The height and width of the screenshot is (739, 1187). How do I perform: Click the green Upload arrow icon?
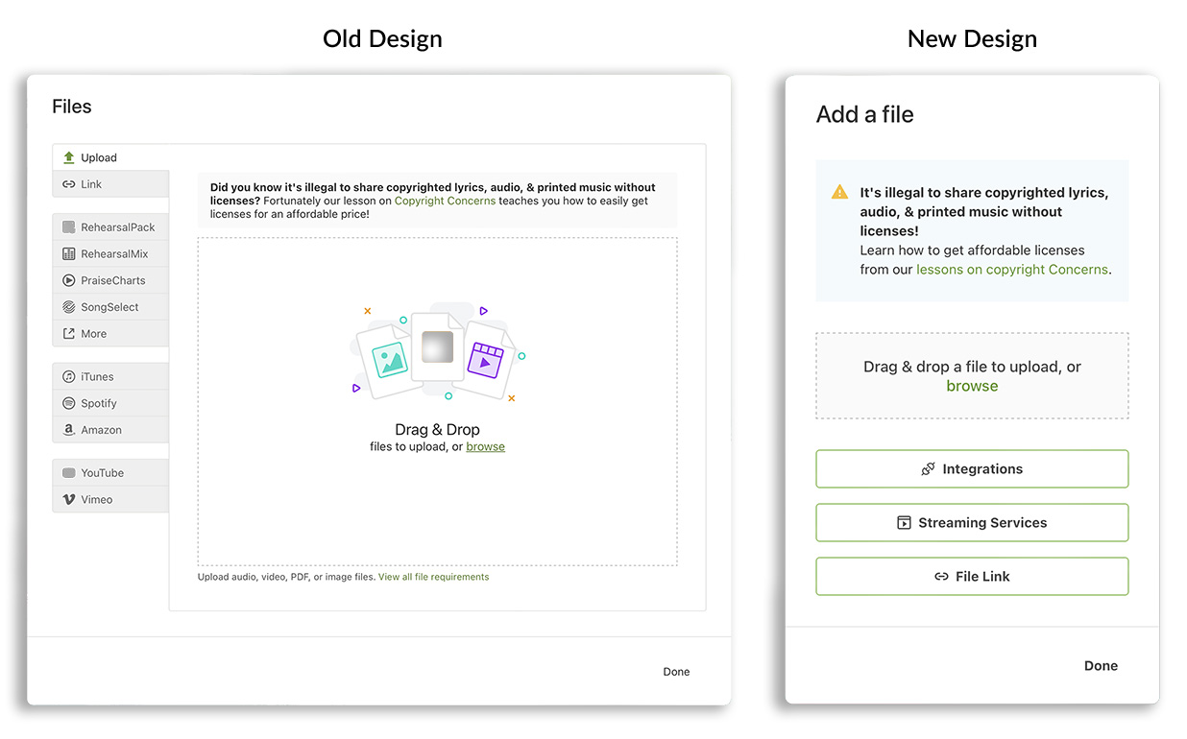68,157
